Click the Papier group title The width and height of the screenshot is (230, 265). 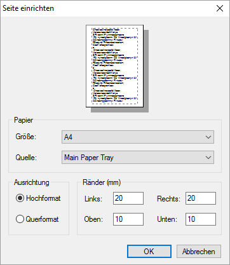(x=24, y=120)
